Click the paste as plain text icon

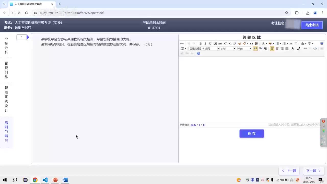coord(256,43)
